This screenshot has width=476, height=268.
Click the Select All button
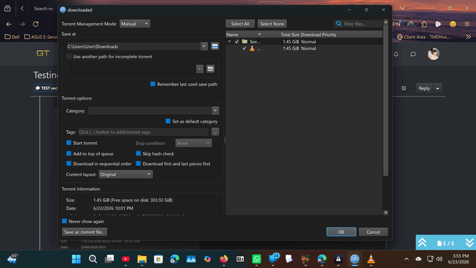tap(240, 24)
